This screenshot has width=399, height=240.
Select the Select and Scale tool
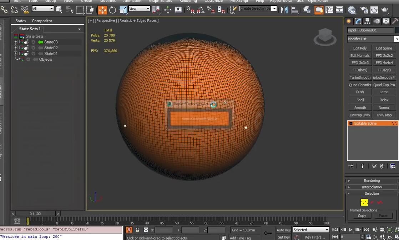[x=123, y=10]
